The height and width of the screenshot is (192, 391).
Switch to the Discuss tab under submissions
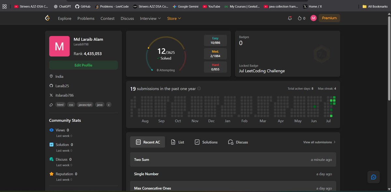point(238,142)
